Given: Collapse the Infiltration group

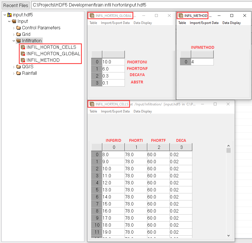Looking at the screenshot, I should [13, 41].
